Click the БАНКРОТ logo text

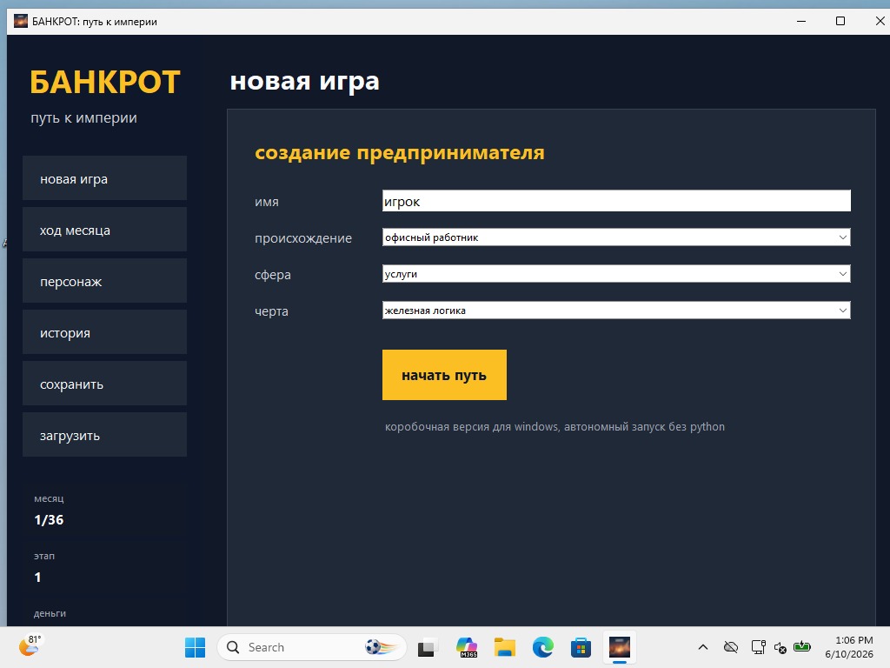tap(105, 82)
